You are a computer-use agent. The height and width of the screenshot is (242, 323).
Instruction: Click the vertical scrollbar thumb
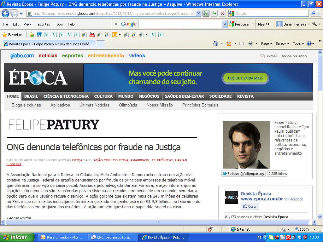[320, 73]
